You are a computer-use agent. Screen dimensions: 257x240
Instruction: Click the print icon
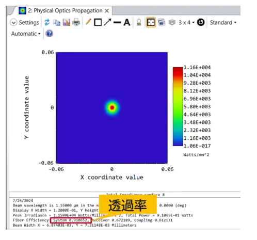pos(76,22)
